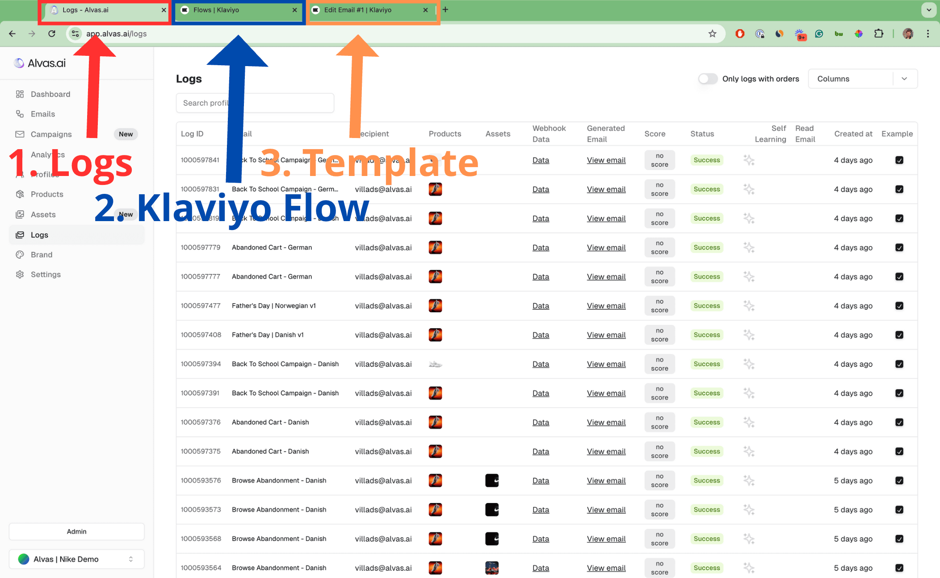The height and width of the screenshot is (578, 940).
Task: Select Father's Day | Norwegian v1 row
Action: click(x=546, y=306)
